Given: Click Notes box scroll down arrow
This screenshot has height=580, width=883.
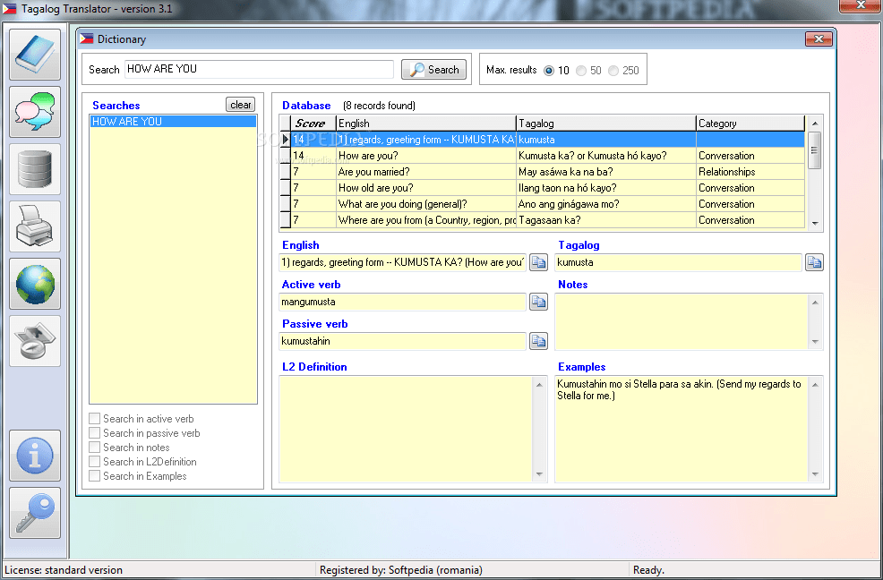Looking at the screenshot, I should 815,342.
